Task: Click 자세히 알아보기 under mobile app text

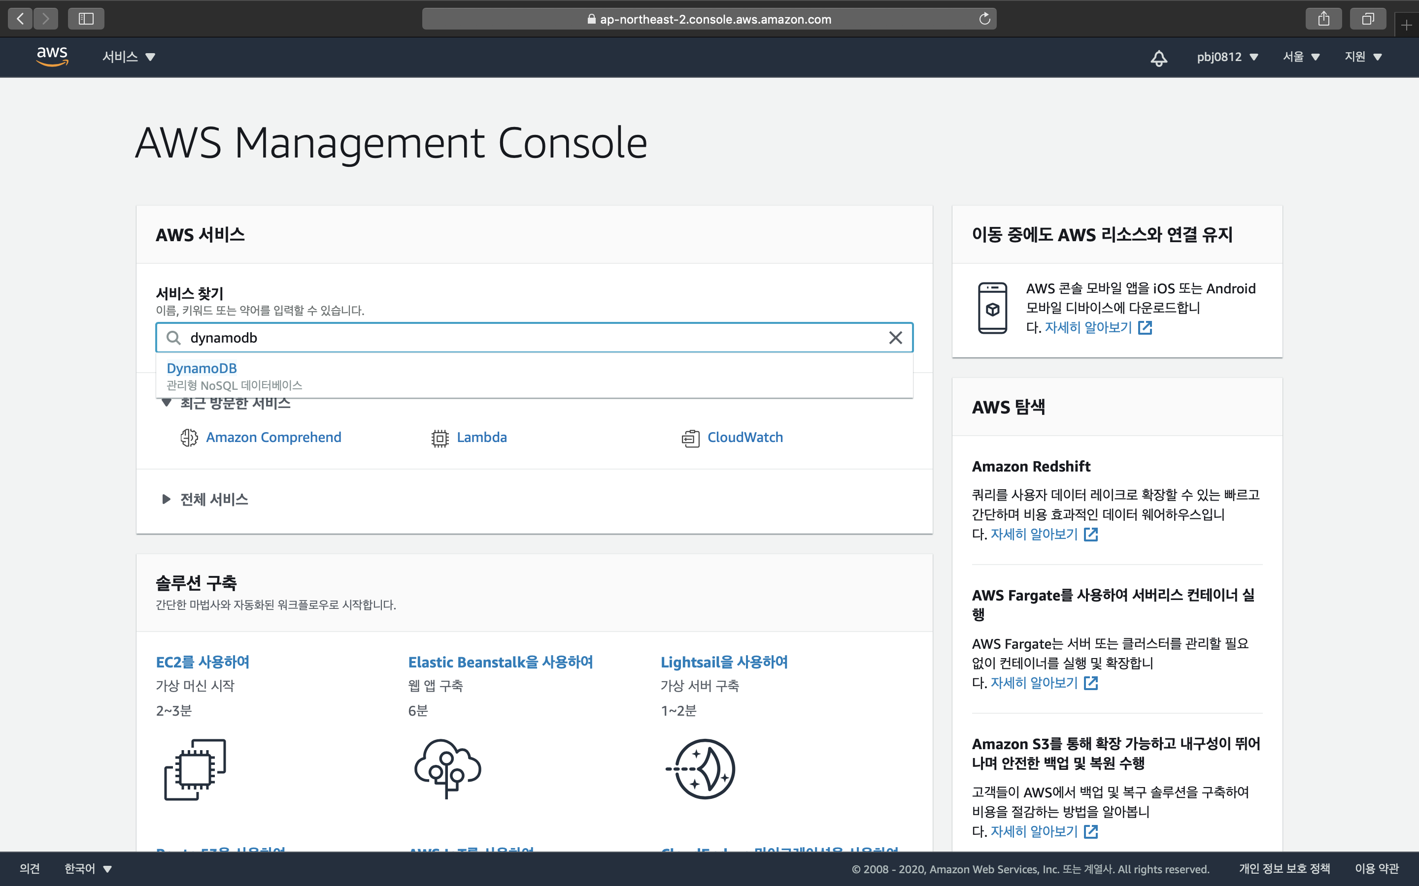Action: (x=1088, y=327)
